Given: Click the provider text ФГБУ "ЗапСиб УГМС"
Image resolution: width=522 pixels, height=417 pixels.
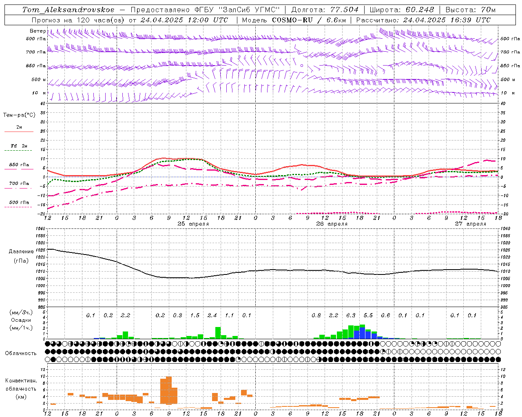Looking at the screenshot, I should (238, 10).
